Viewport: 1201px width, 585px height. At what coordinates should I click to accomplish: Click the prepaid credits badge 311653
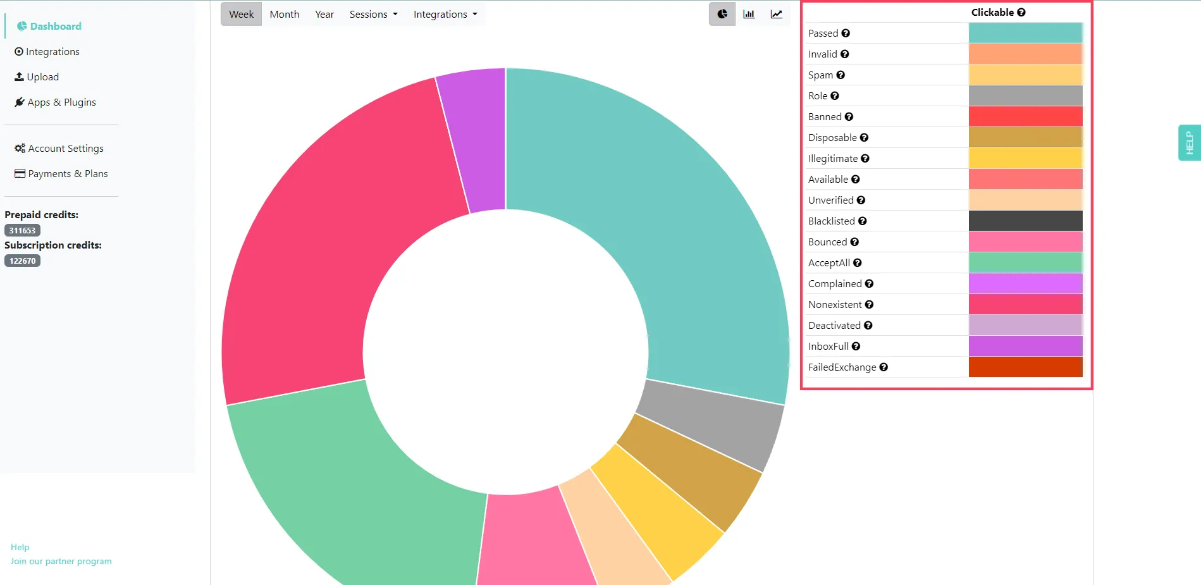coord(23,231)
